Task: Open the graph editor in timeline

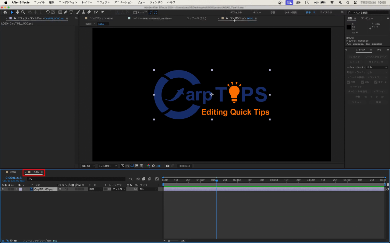Action: (x=157, y=179)
